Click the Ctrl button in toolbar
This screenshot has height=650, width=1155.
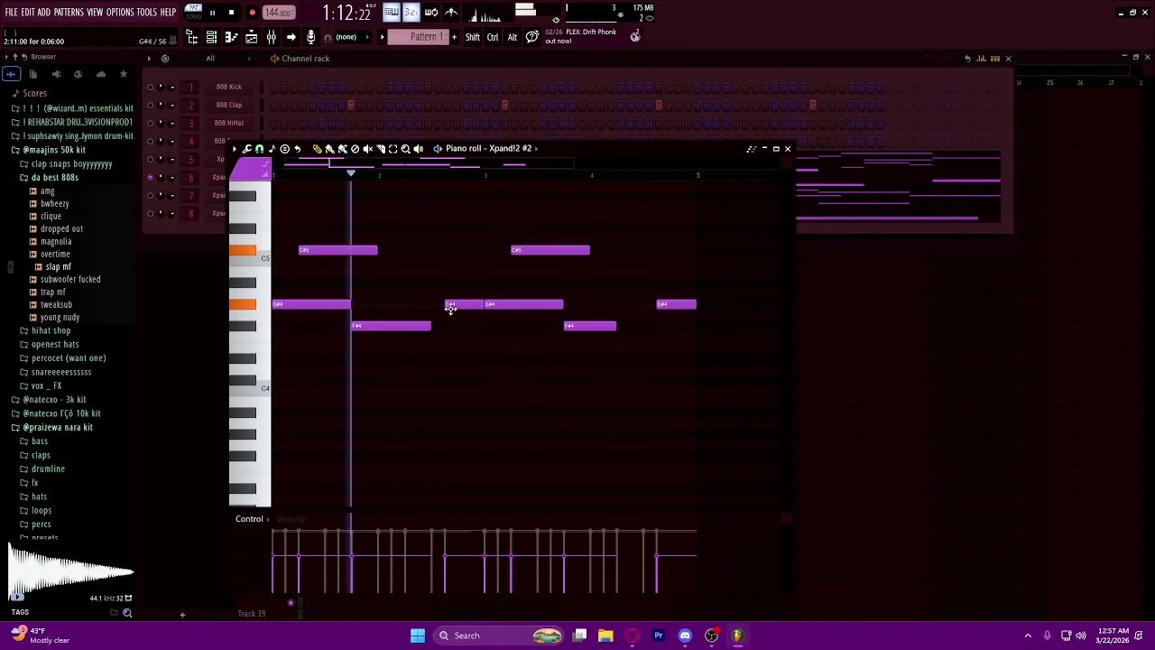[493, 37]
